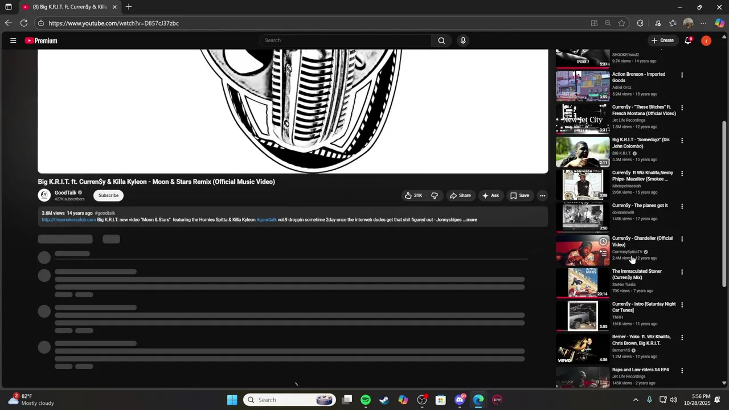Select the Big K.R.I.T. browser tab
Screen dimensions: 729x410
coord(68,7)
